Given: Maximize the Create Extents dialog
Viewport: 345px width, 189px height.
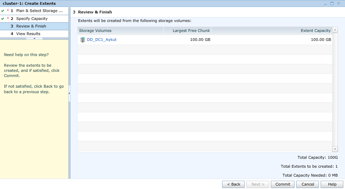Looking at the screenshot, I should point(332,3).
